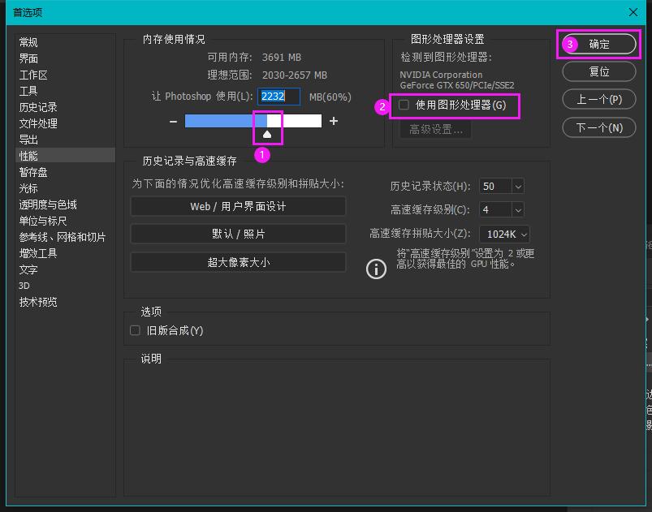Click on the memory usage slider bar
This screenshot has height=512, width=652.
[x=253, y=121]
